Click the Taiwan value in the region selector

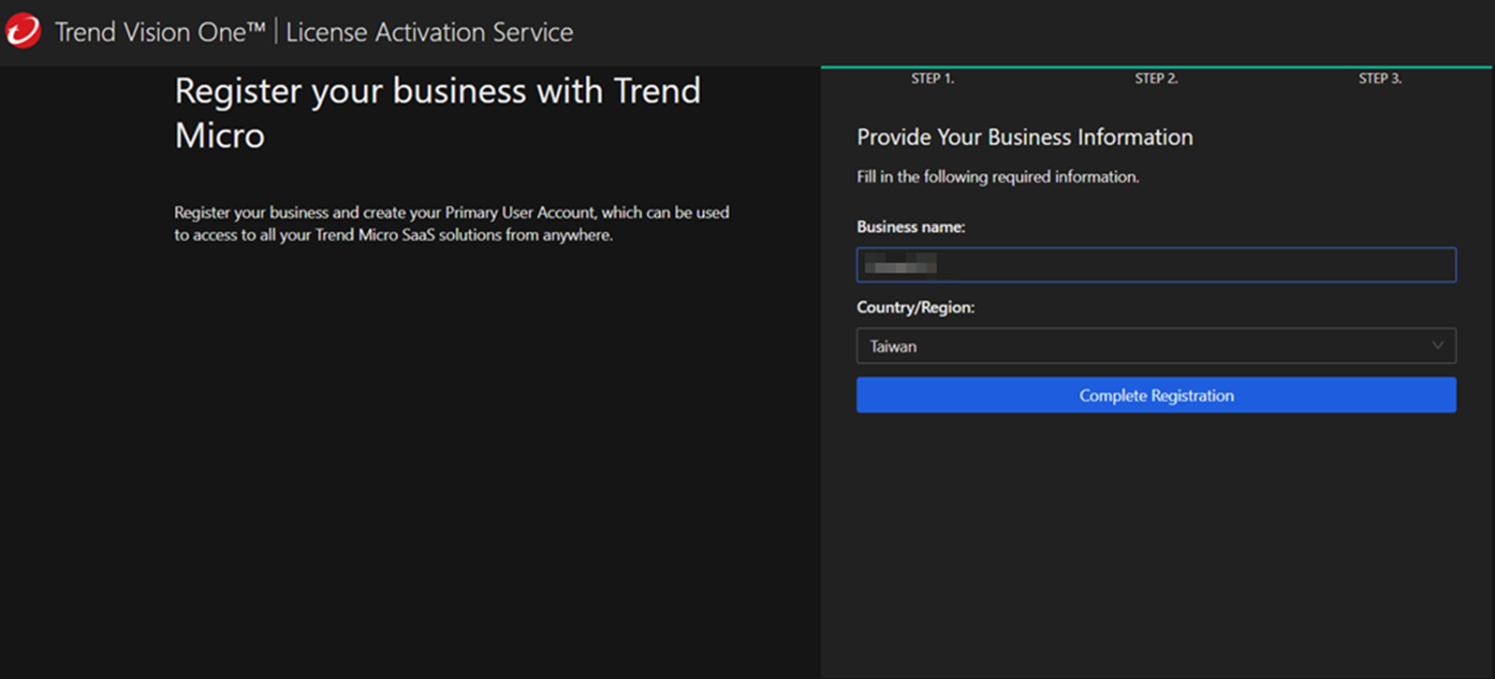point(893,346)
